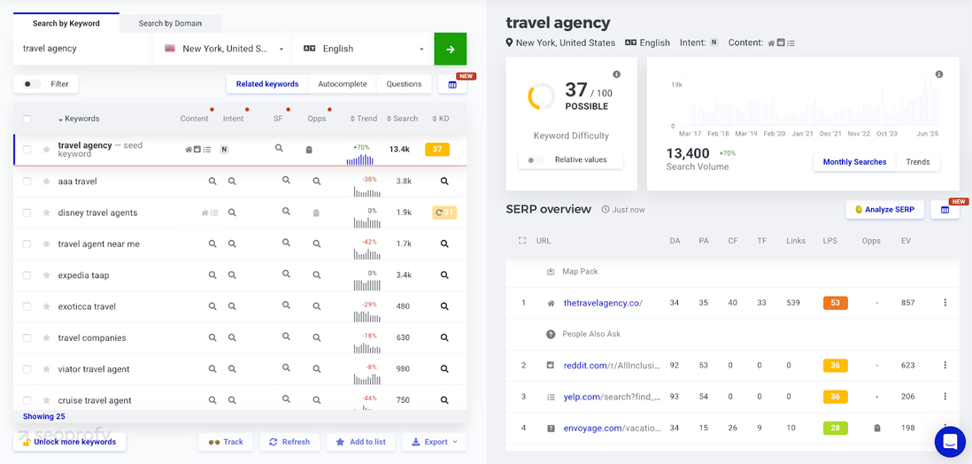Click the keyword input field 'travel agency'
Screen dimensions: 972x464
pos(80,50)
